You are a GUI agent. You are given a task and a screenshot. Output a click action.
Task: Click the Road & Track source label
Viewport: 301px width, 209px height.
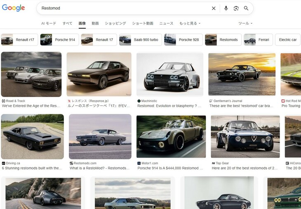(x=16, y=101)
